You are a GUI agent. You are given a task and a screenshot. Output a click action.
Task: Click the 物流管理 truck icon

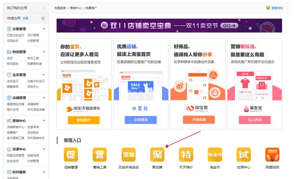[9, 52]
